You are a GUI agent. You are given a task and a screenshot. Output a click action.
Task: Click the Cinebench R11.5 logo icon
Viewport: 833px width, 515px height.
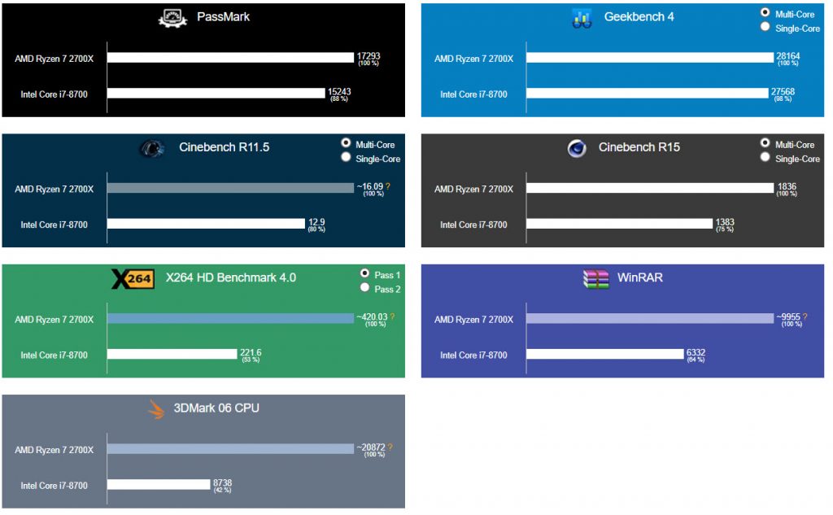click(152, 148)
